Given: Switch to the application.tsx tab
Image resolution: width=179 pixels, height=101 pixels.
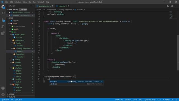Looking at the screenshot, I should pyautogui.click(x=45, y=6).
